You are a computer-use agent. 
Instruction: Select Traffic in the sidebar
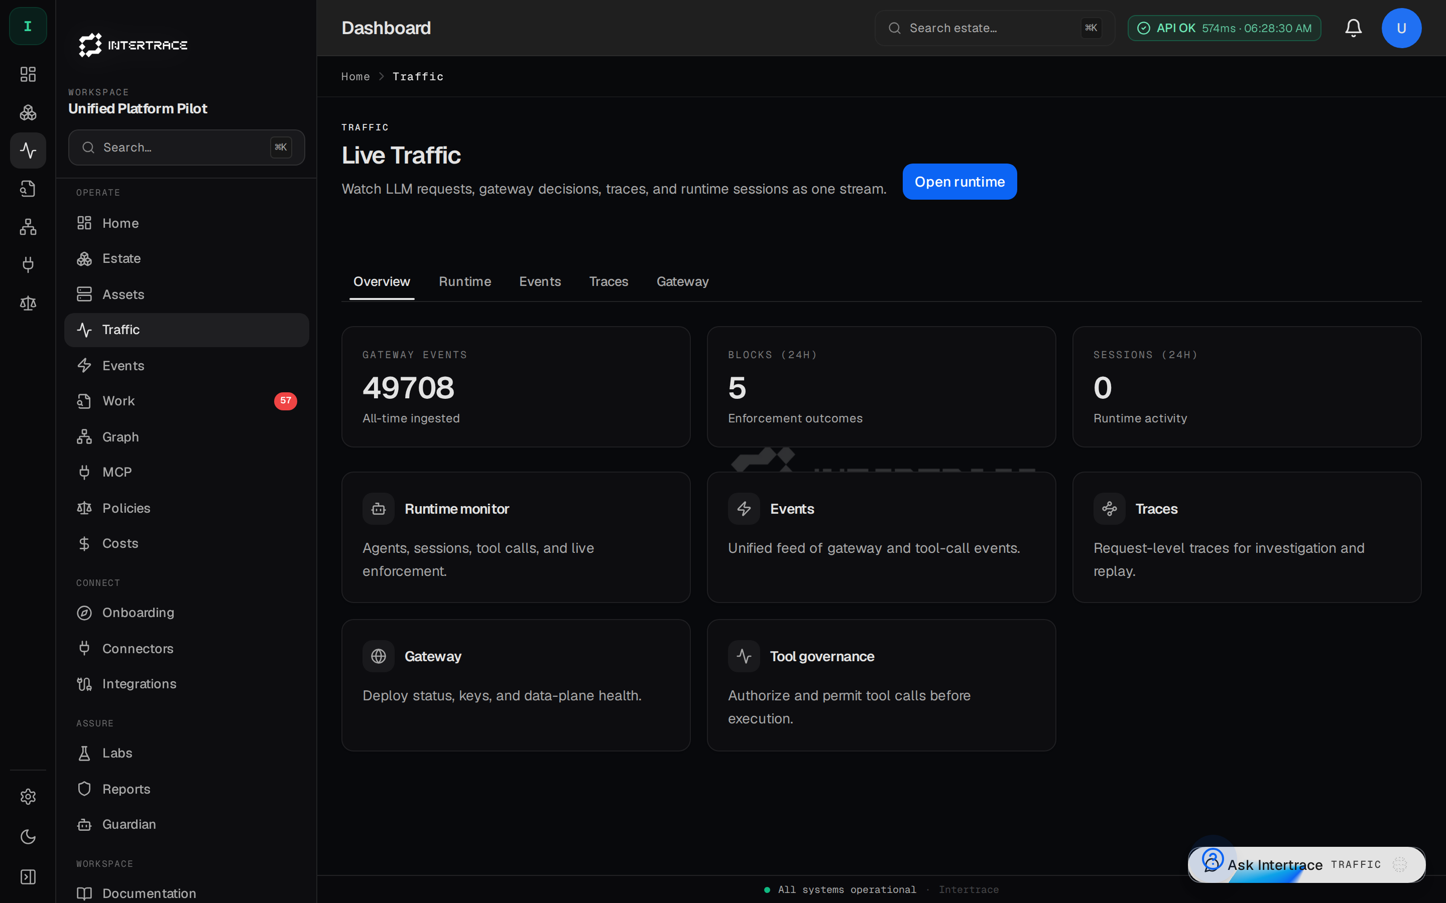[186, 330]
